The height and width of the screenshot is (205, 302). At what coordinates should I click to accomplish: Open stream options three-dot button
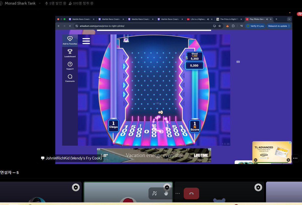click(x=295, y=158)
